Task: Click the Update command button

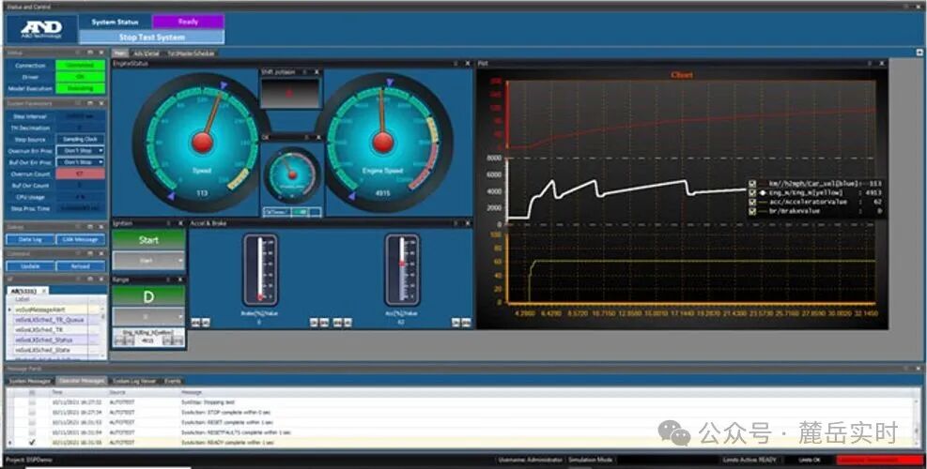Action: pyautogui.click(x=30, y=265)
